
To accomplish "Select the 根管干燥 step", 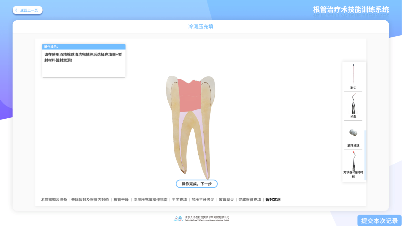I will (121, 200).
